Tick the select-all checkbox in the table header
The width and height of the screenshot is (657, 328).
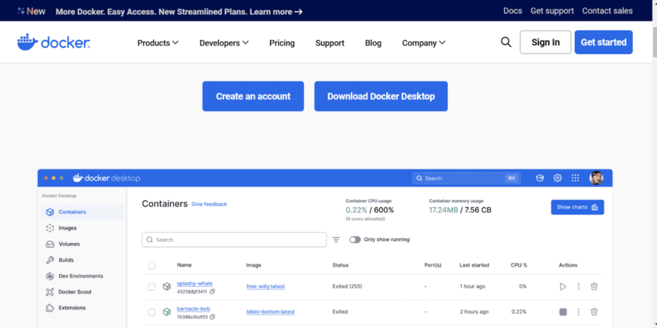tap(151, 265)
